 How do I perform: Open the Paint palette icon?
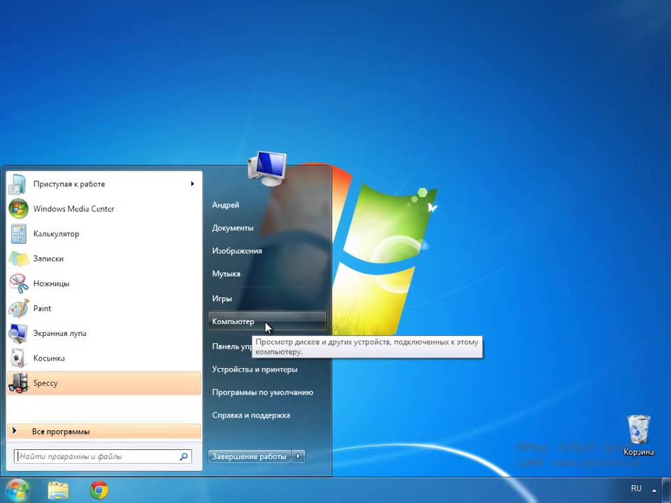tap(18, 308)
